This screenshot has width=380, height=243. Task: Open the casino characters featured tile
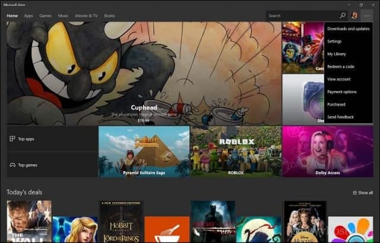tap(303, 47)
